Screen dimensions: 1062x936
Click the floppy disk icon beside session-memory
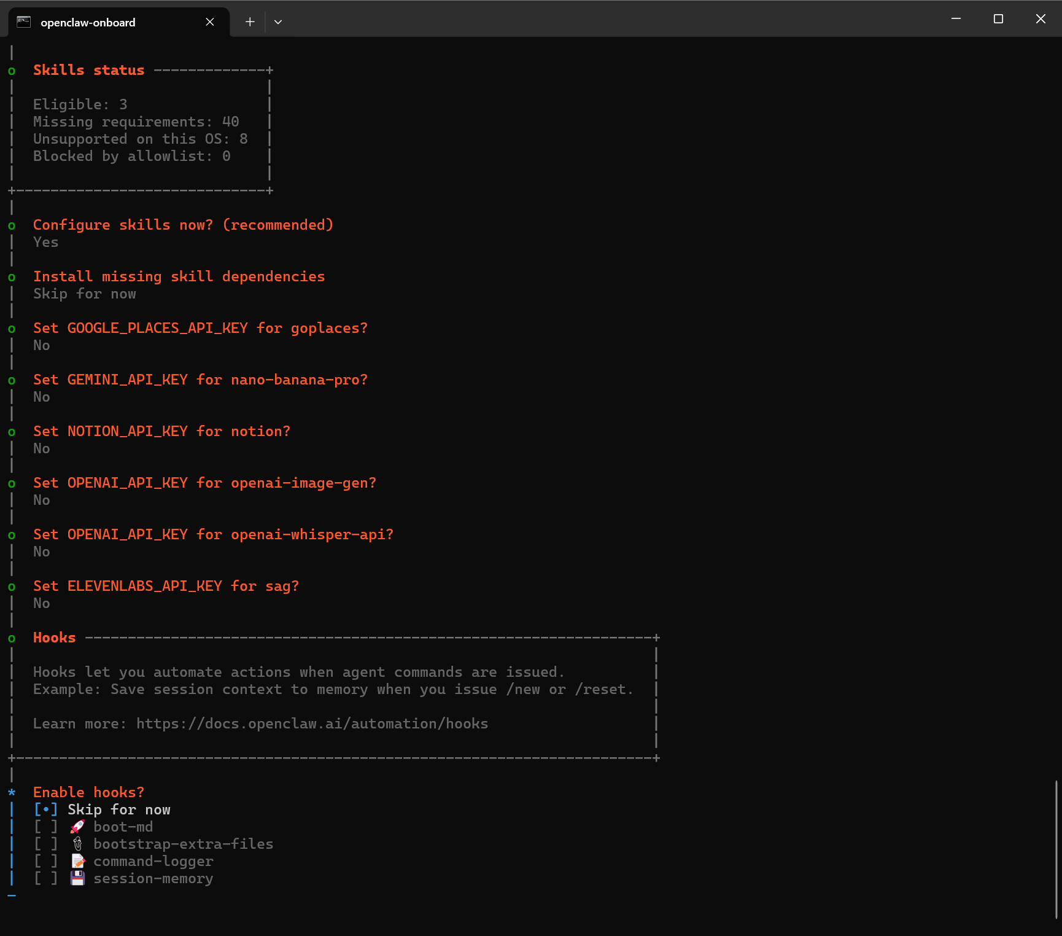coord(77,878)
